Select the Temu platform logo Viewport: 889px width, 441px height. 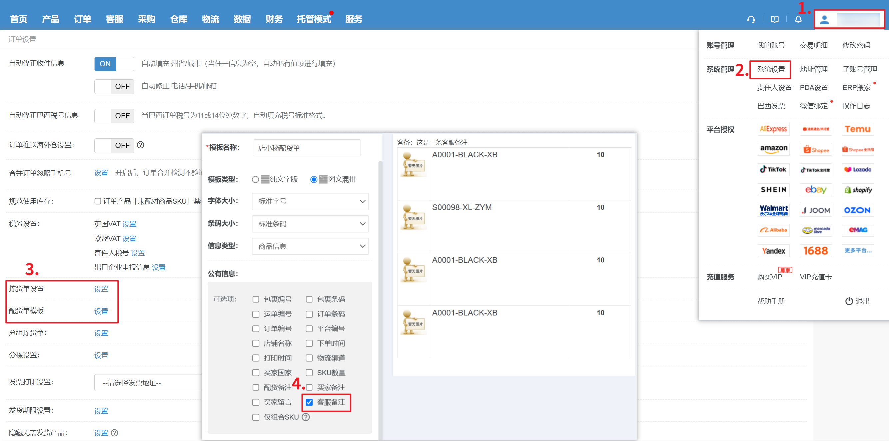[x=858, y=129]
